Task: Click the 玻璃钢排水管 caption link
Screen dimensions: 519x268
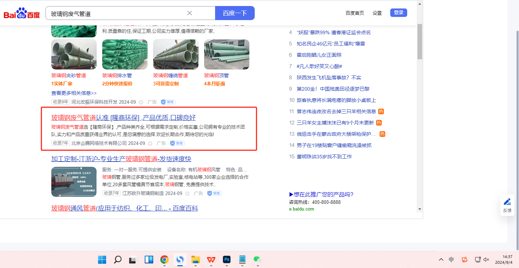Action: (117, 75)
